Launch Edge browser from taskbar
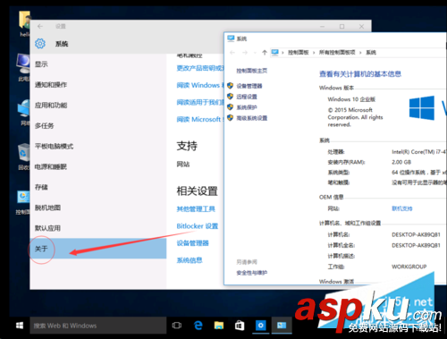This screenshot has height=339, width=447. pos(198,326)
